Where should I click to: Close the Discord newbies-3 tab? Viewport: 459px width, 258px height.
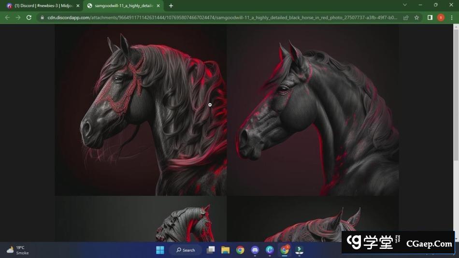point(78,6)
